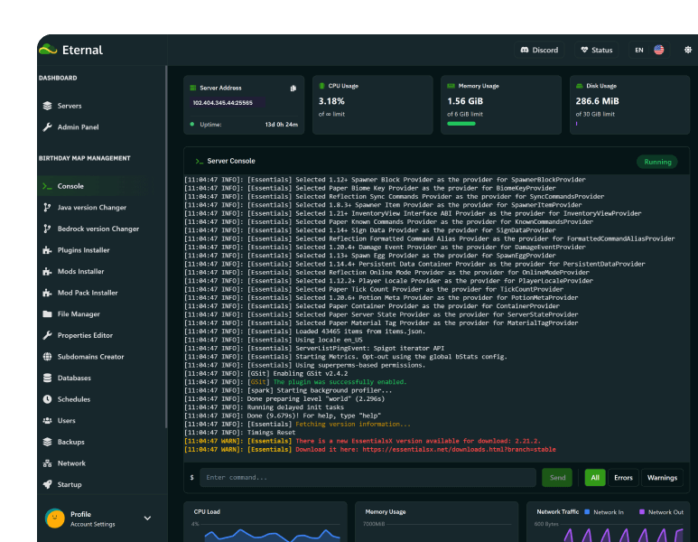This screenshot has height=542, width=698.
Task: Copy the server address with the clipboard icon
Action: [293, 88]
